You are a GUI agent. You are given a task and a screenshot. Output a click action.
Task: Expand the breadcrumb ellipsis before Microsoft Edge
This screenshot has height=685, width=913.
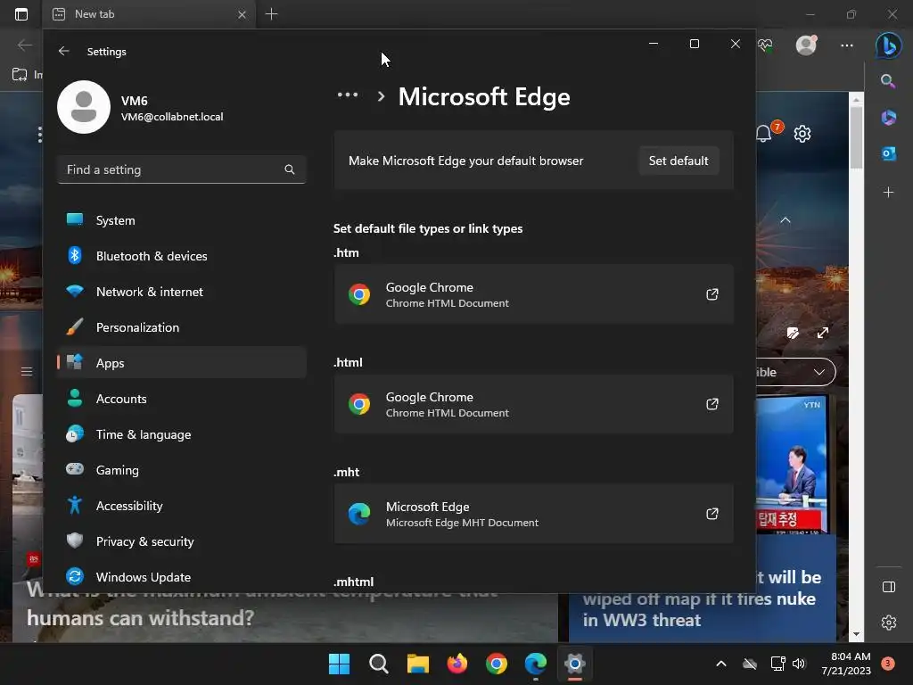[x=348, y=95]
